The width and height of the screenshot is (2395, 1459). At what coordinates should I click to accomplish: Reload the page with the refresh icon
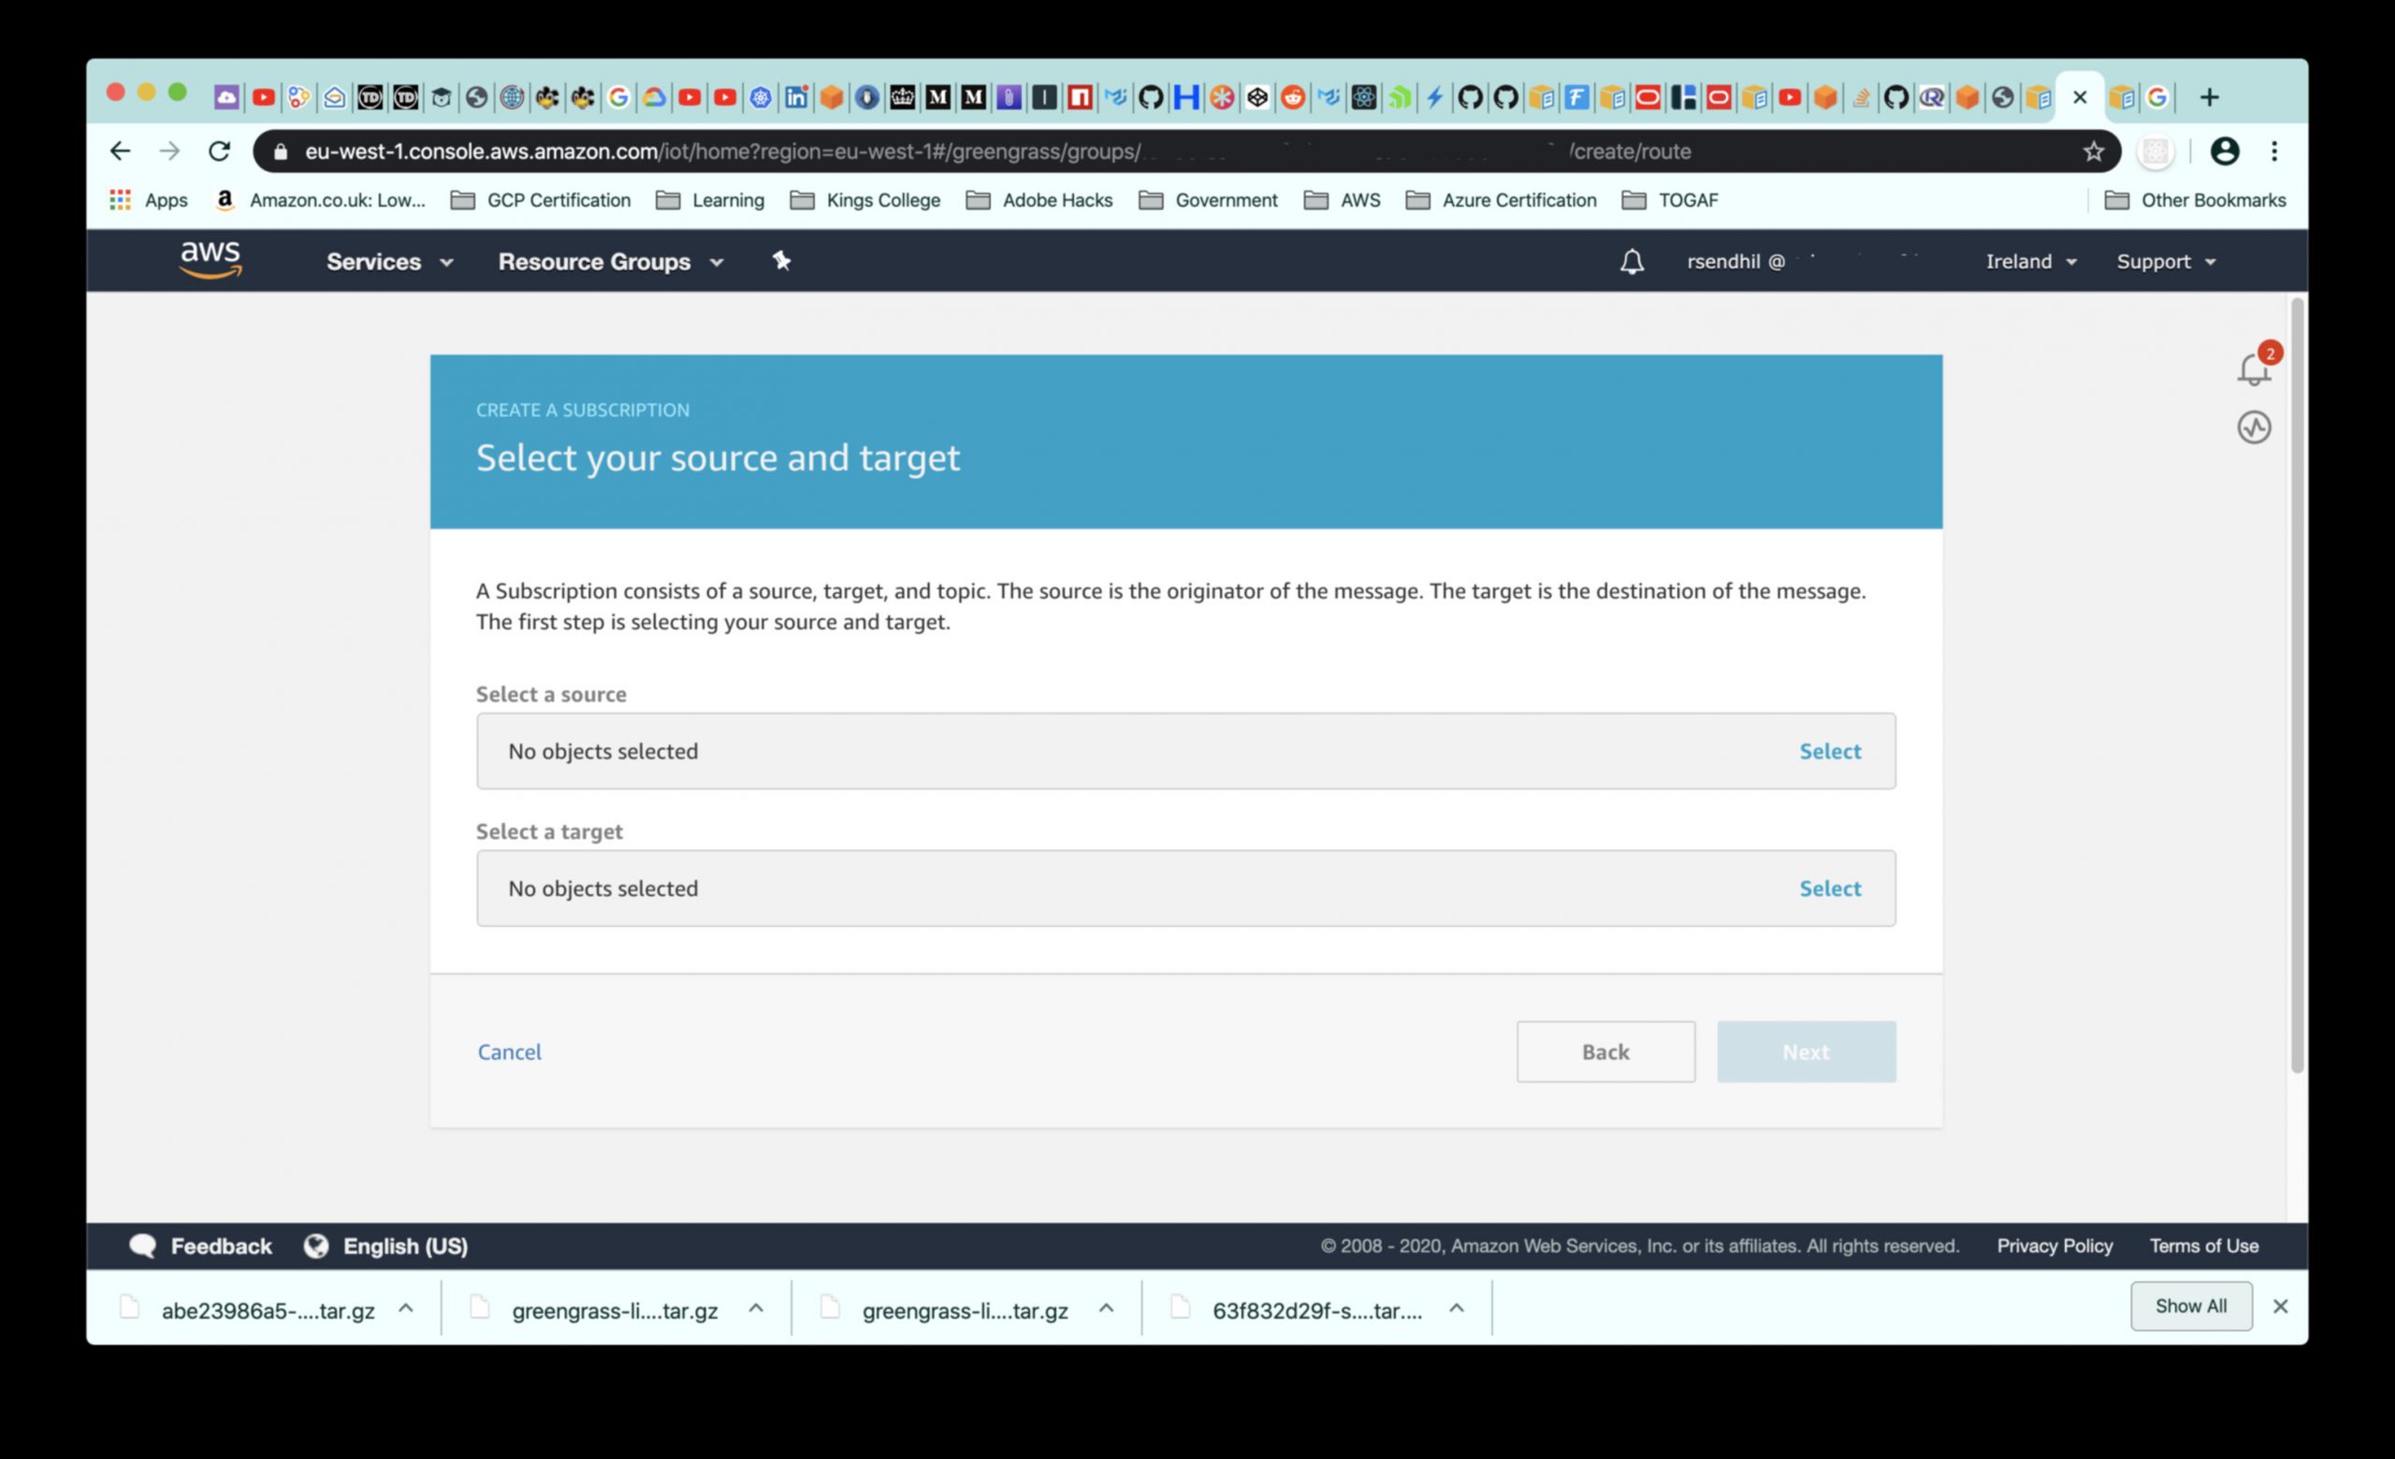coord(220,152)
